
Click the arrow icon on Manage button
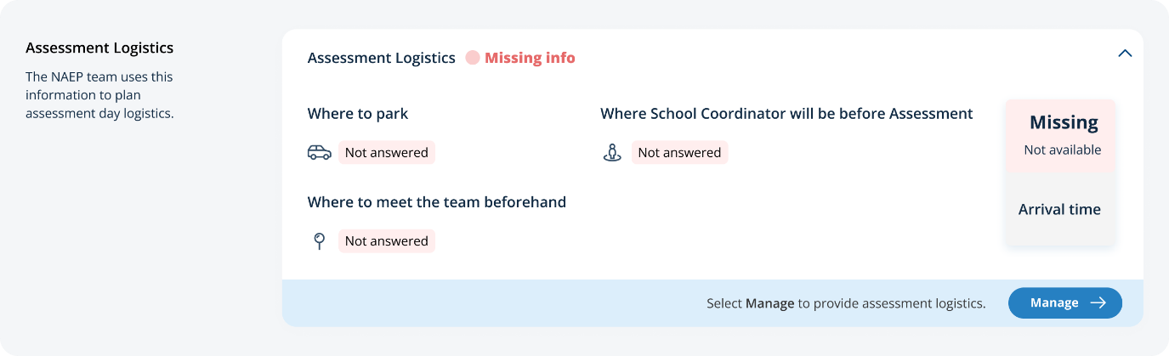click(1098, 303)
